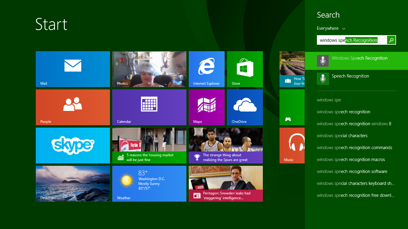Expand the Everywhere search scope dropdown

(331, 28)
